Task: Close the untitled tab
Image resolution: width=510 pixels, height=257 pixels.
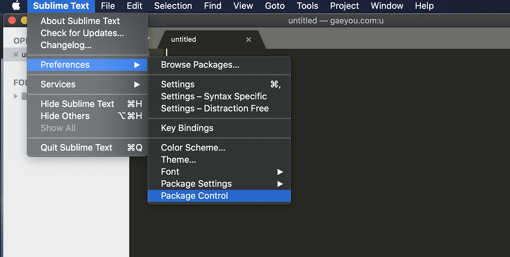Action: [x=249, y=39]
